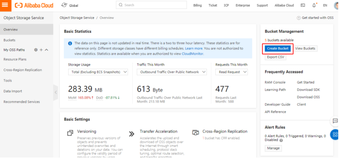Click the Alibaba Cloud logo
Screen dimensions: 340x159
[x=34, y=5]
